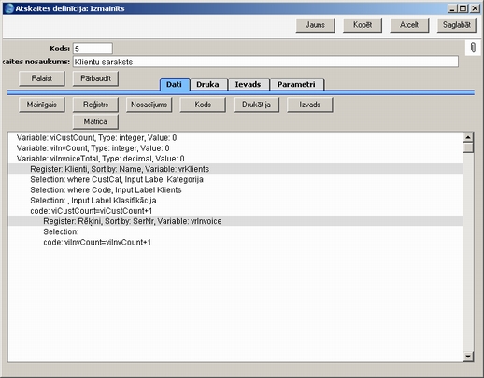
Task: Click the Saglabāt button
Action: point(457,25)
